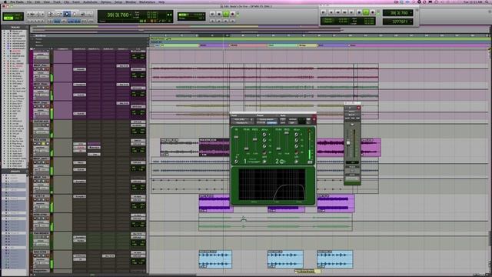The width and height of the screenshot is (492, 277).
Task: Select the Scrub speaker tool
Action: click(x=82, y=14)
